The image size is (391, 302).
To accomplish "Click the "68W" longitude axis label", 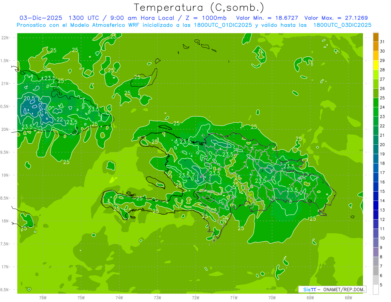I will [x=348, y=298].
